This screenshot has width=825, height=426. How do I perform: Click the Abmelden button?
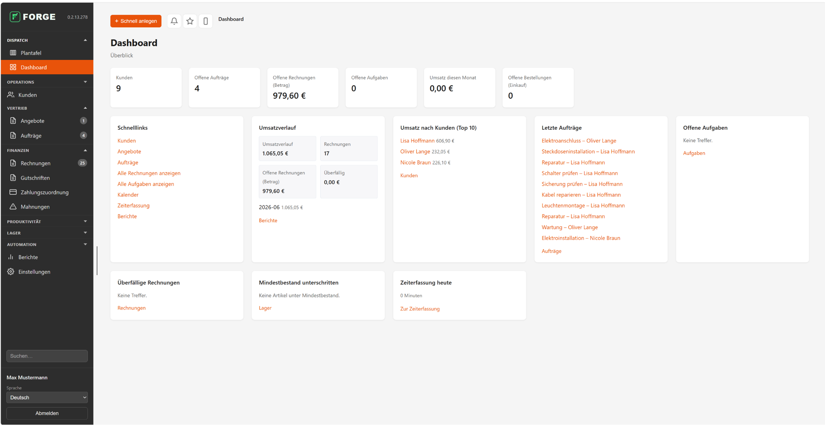[47, 413]
